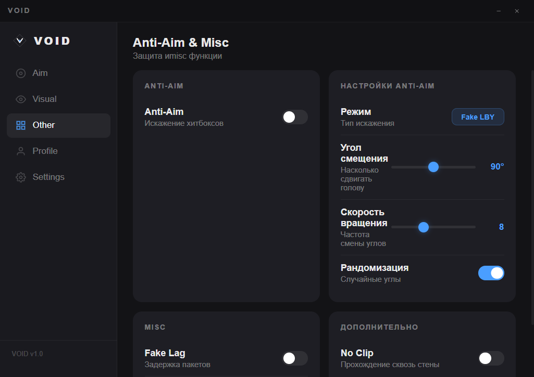Click the Задержка пакетов description
534x377 pixels.
178,365
